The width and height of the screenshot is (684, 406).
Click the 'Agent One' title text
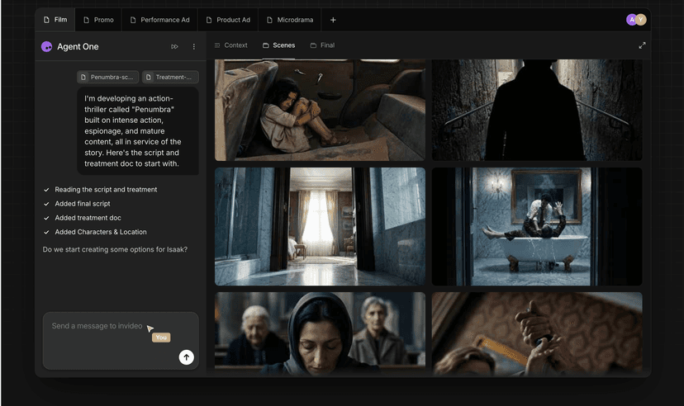(78, 46)
